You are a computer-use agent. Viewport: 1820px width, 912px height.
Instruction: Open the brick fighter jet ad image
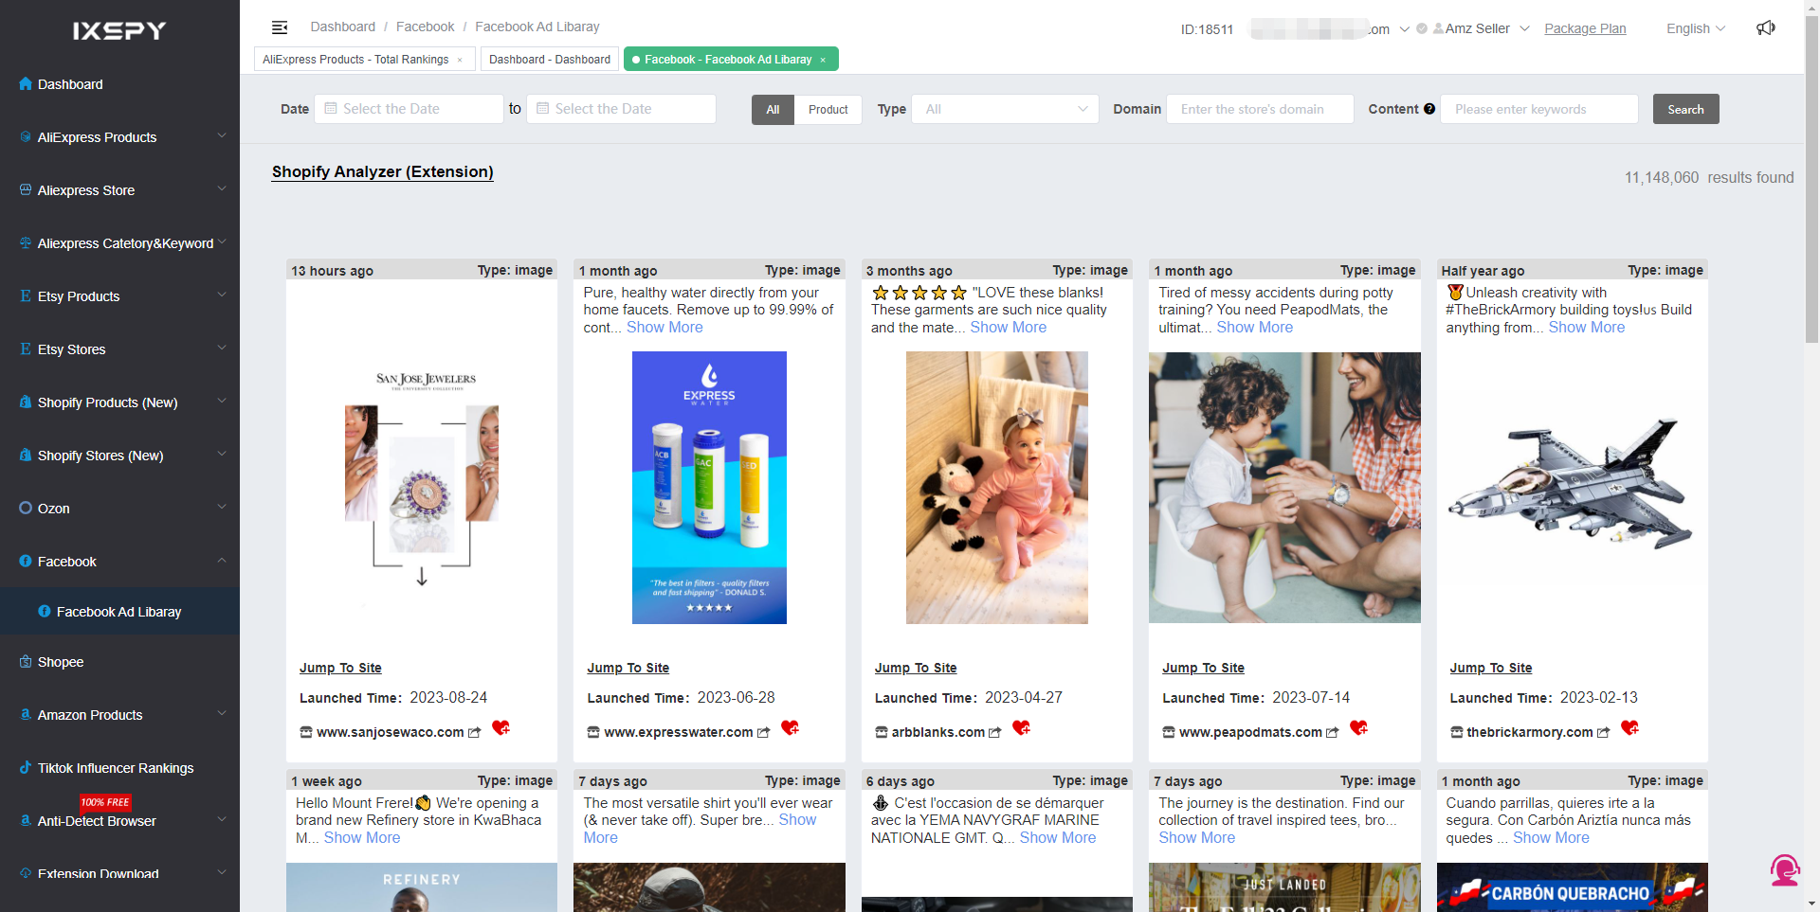[x=1572, y=488]
